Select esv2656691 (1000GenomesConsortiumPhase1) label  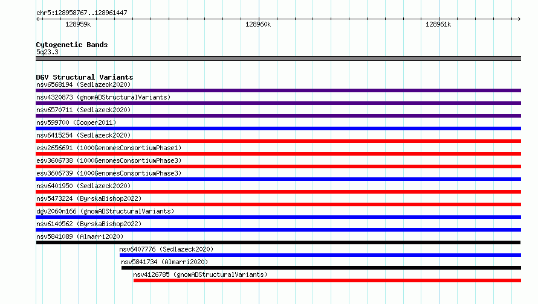[109, 148]
